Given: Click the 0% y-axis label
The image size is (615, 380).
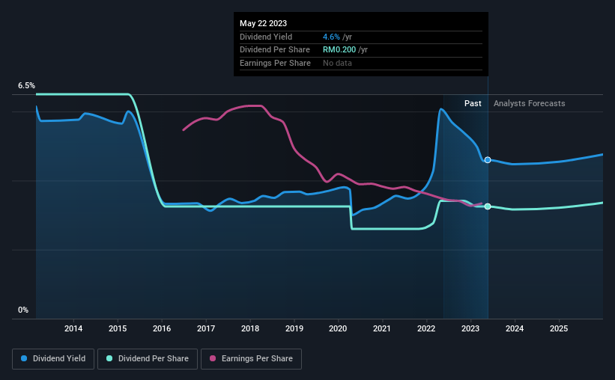Looking at the screenshot, I should 23,310.
